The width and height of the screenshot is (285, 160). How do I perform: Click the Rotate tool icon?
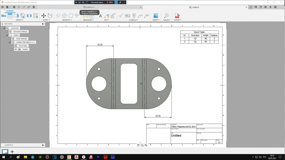[50, 16]
